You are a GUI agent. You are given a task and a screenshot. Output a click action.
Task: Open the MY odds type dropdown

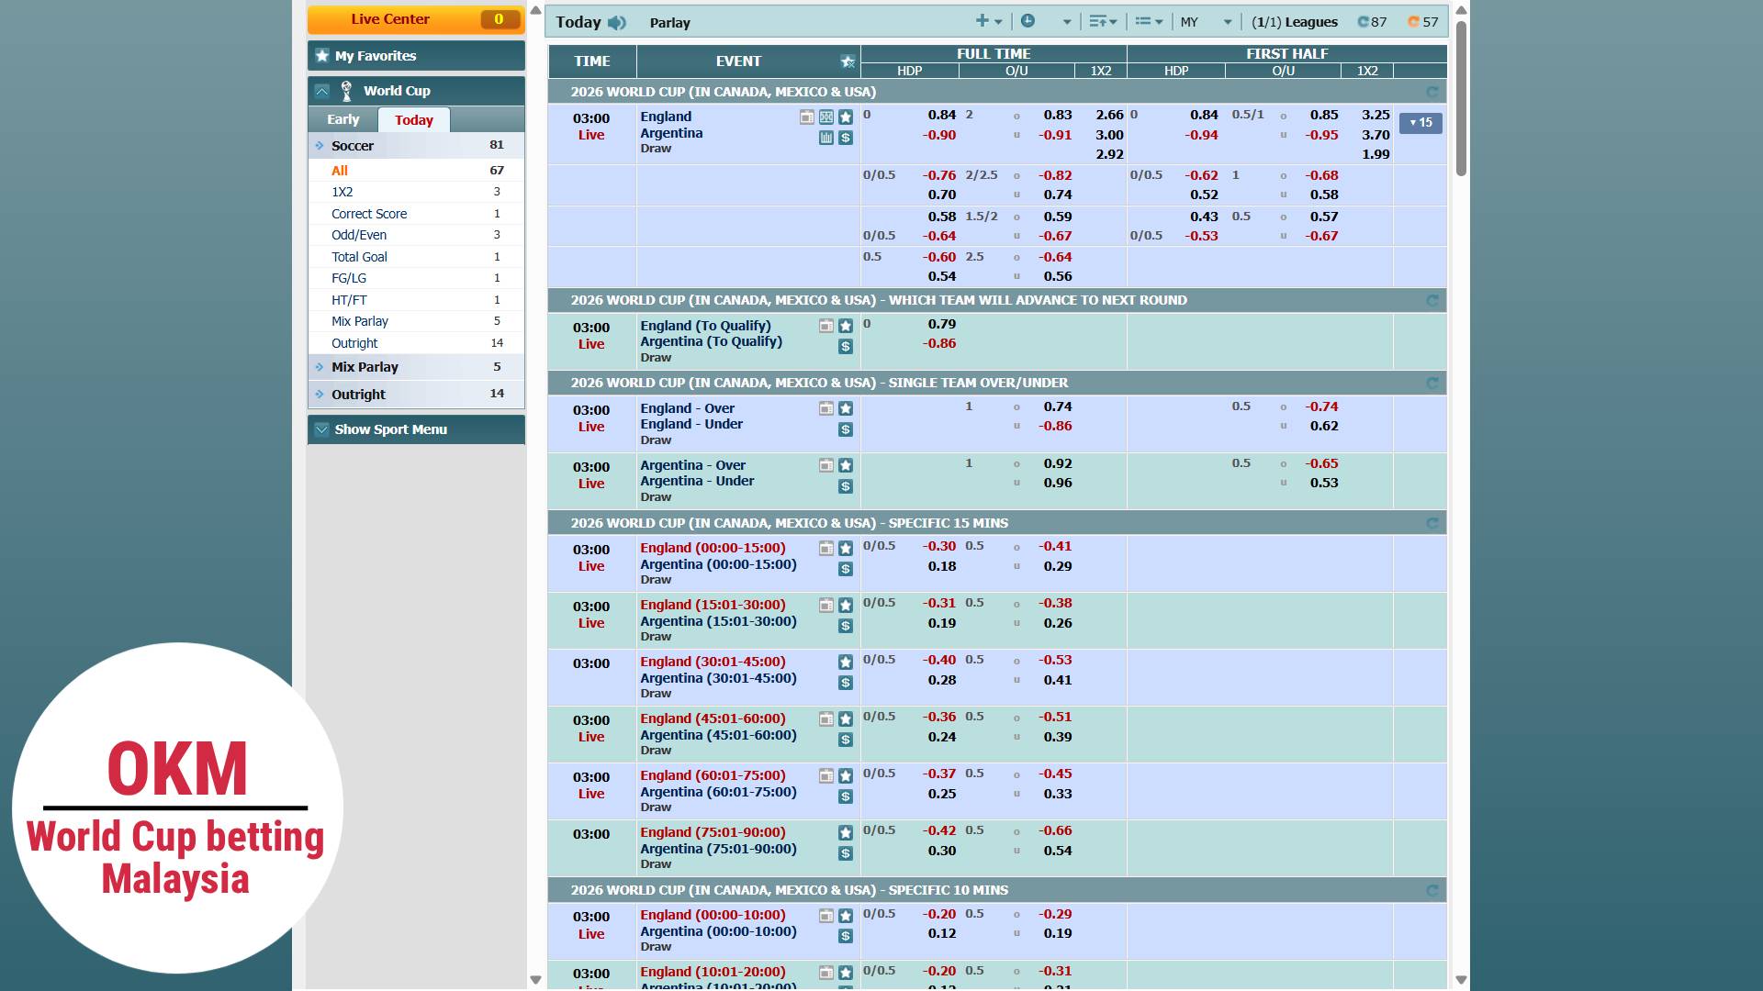[1206, 22]
